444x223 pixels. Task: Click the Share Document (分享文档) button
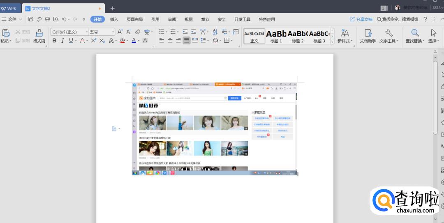[x=361, y=19]
